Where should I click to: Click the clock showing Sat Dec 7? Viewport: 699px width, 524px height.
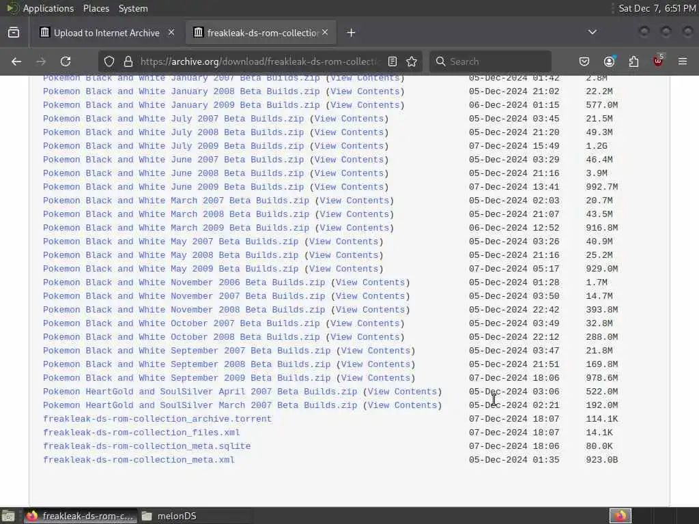point(657,8)
